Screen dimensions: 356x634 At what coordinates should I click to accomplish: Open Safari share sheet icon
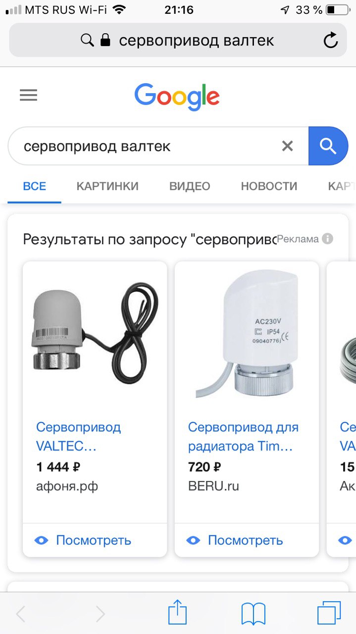(178, 612)
